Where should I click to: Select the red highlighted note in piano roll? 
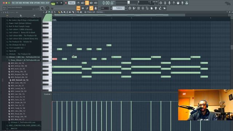55,59
